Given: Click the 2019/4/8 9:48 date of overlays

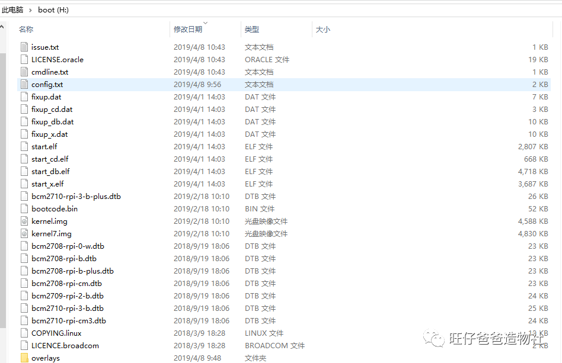Looking at the screenshot, I should [x=197, y=358].
